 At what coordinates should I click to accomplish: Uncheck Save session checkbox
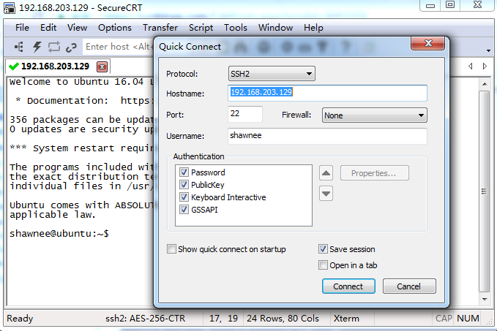pos(323,249)
